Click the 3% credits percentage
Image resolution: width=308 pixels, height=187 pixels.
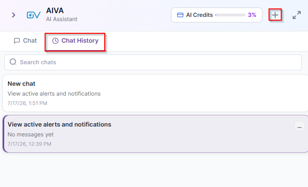252,15
